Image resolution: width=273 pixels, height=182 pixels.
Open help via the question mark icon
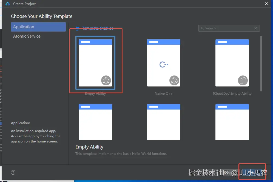tap(13, 172)
